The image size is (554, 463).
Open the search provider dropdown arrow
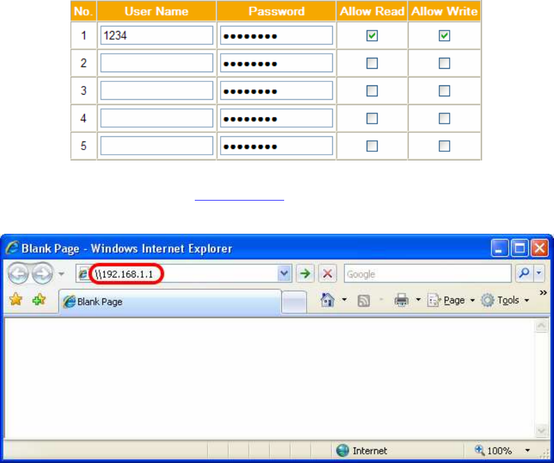(539, 273)
